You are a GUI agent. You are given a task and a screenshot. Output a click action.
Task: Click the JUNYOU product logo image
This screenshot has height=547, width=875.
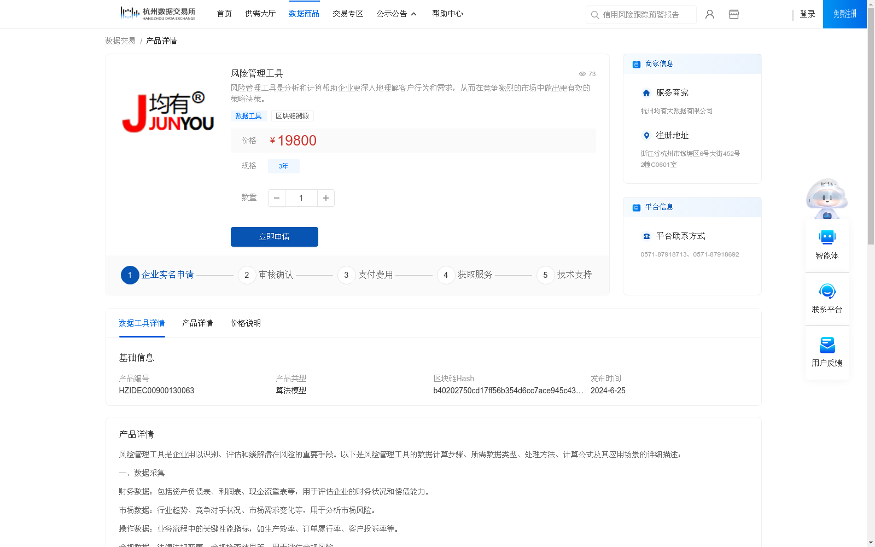(x=168, y=112)
